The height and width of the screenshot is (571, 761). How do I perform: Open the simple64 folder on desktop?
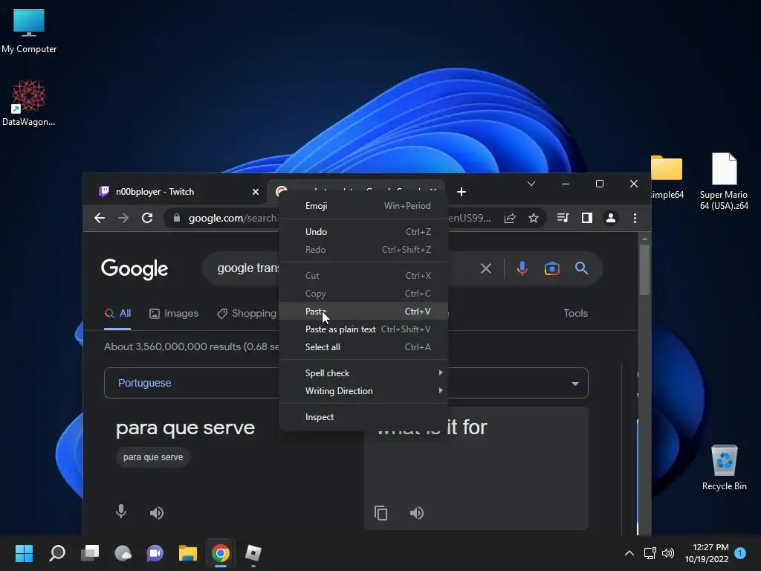tap(667, 177)
